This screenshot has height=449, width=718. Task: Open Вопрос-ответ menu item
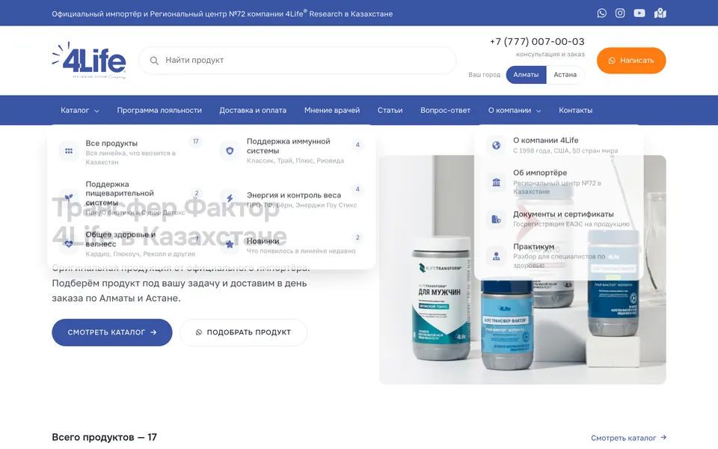point(445,111)
